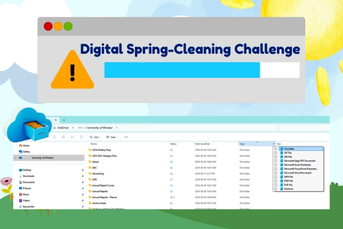Check the Microsoft Excel Worksheet filter checkbox
343x229 pixels.
(x=276, y=164)
